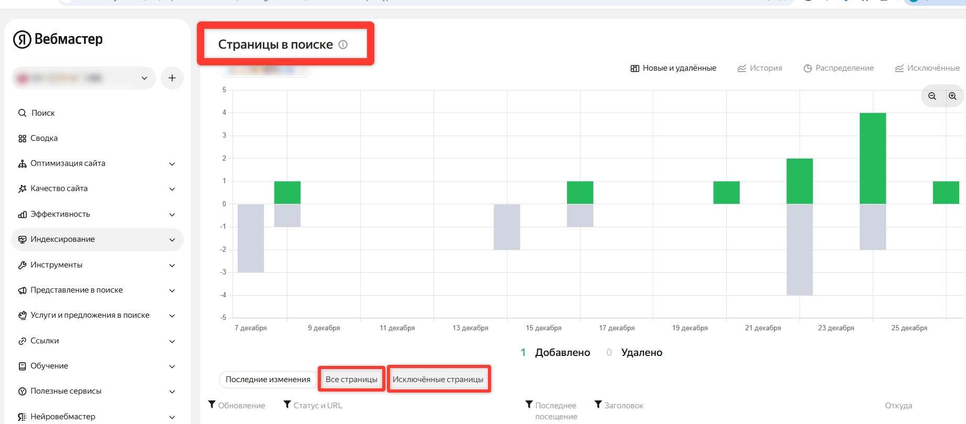This screenshot has width=966, height=424.
Task: Zoom out the chart
Action: (x=932, y=96)
